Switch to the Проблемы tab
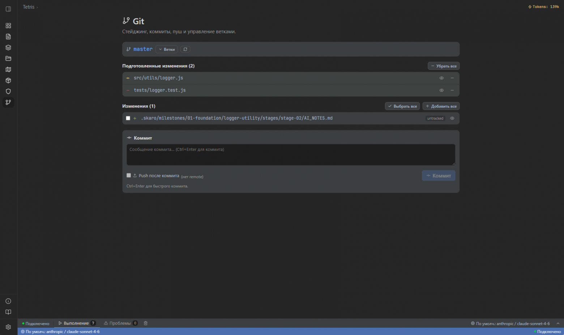The height and width of the screenshot is (335, 564). click(121, 323)
